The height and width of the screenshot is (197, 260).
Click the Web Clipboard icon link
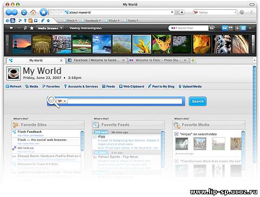[x=132, y=86]
